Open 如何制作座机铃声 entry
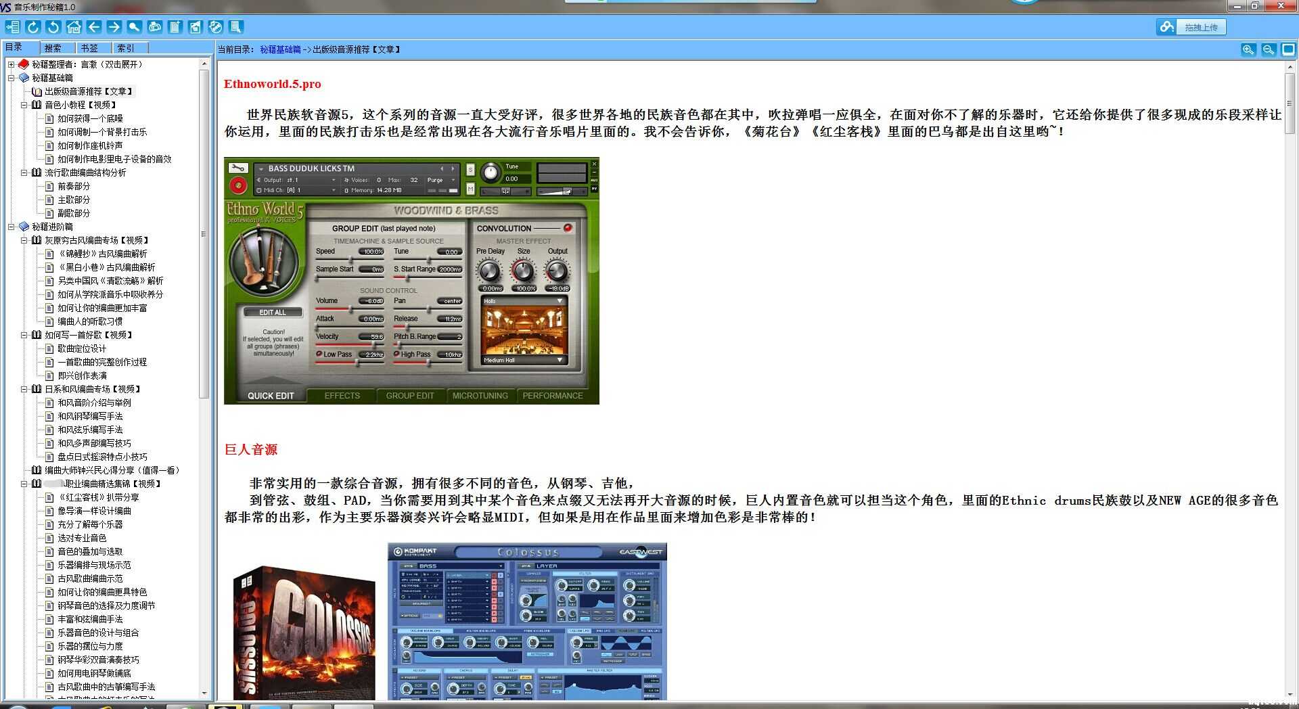Viewport: 1299px width, 709px height. [90, 145]
